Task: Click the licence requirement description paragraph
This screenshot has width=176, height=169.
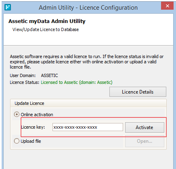Action: point(86,62)
